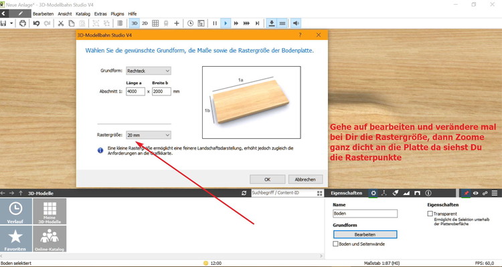Click the event management icon beside clock
The image size is (502, 267).
click(201, 23)
